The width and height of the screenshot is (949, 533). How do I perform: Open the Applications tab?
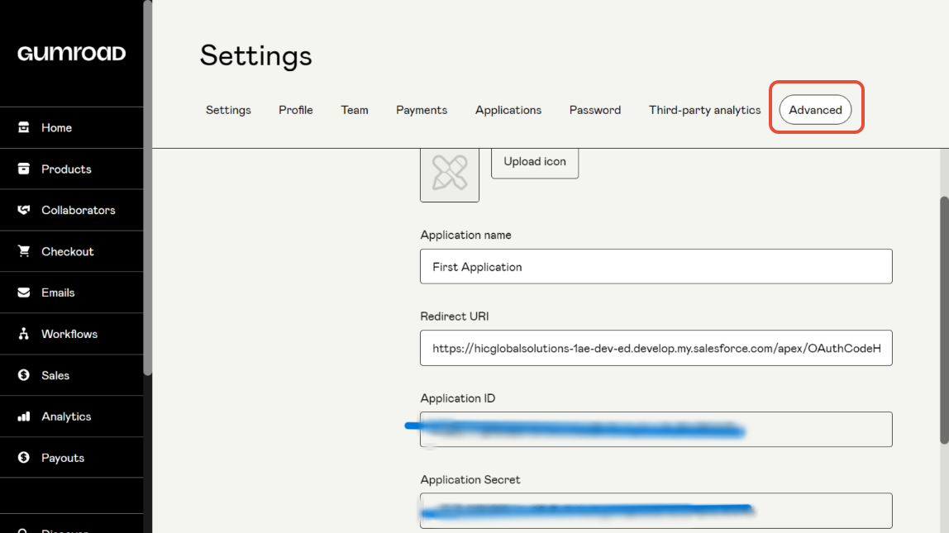click(508, 110)
